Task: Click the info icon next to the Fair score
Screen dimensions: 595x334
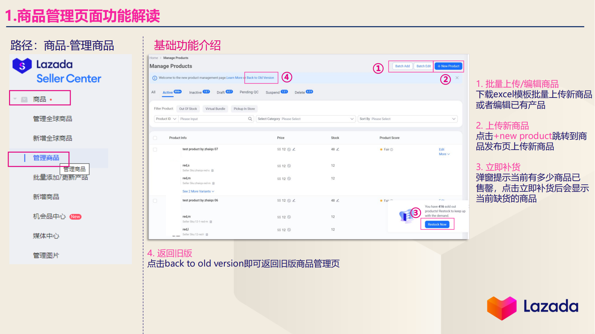Action: click(x=392, y=149)
